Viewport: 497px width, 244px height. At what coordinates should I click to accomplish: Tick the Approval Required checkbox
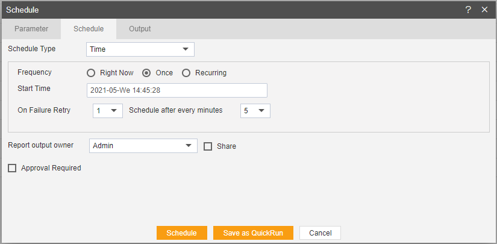coord(12,168)
